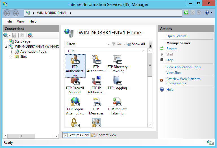Click the Help icon in Actions pane
This screenshot has height=148, width=217.
coord(162,89)
